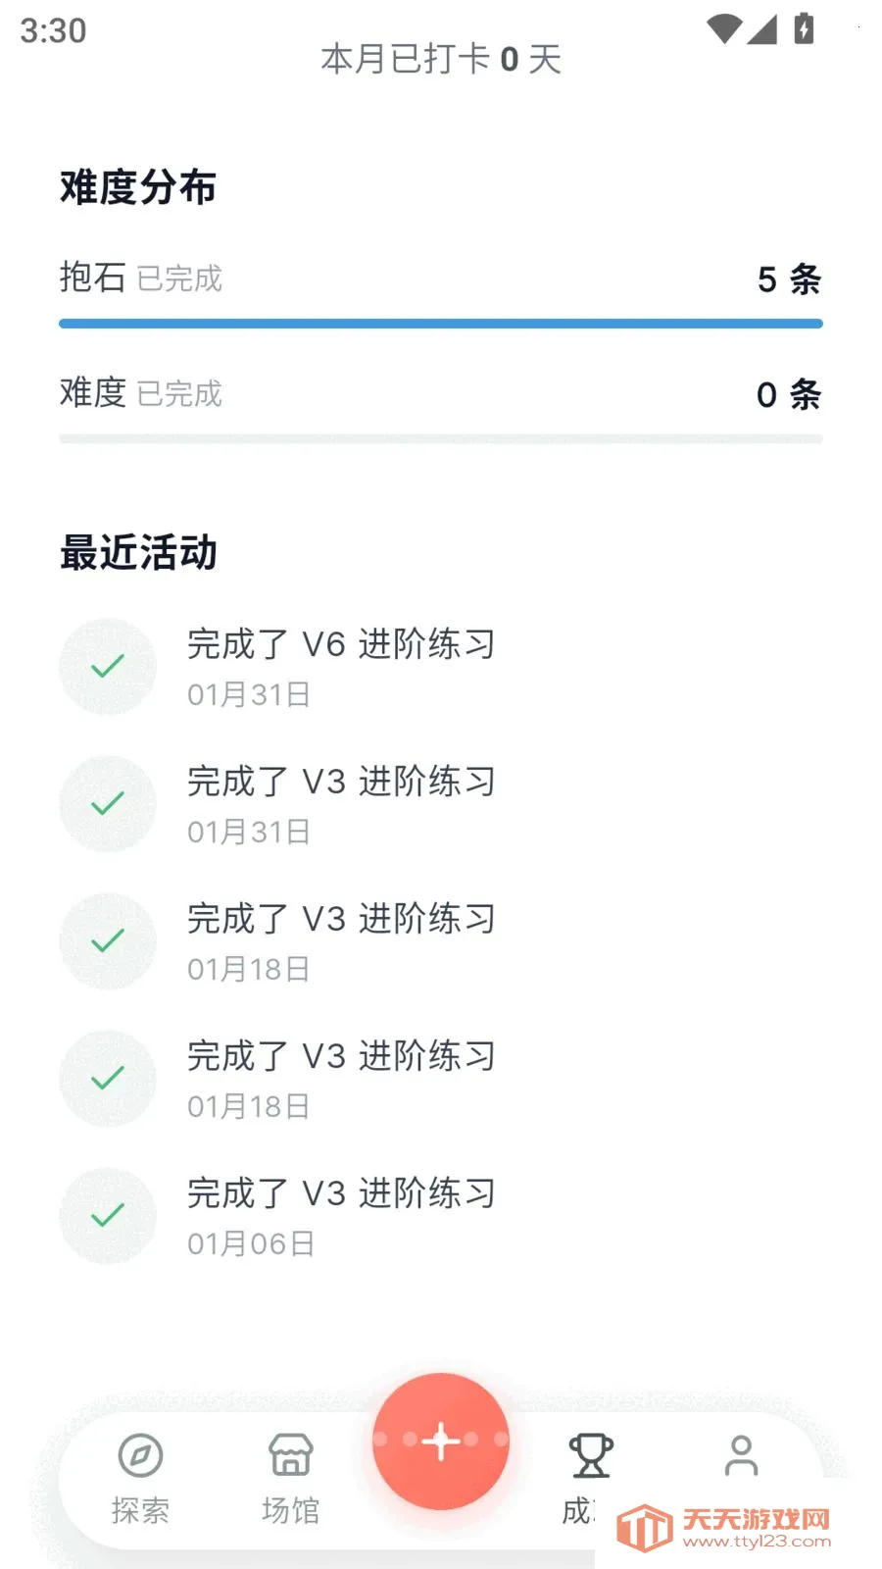Switch to the 场馆 tab label

[291, 1510]
